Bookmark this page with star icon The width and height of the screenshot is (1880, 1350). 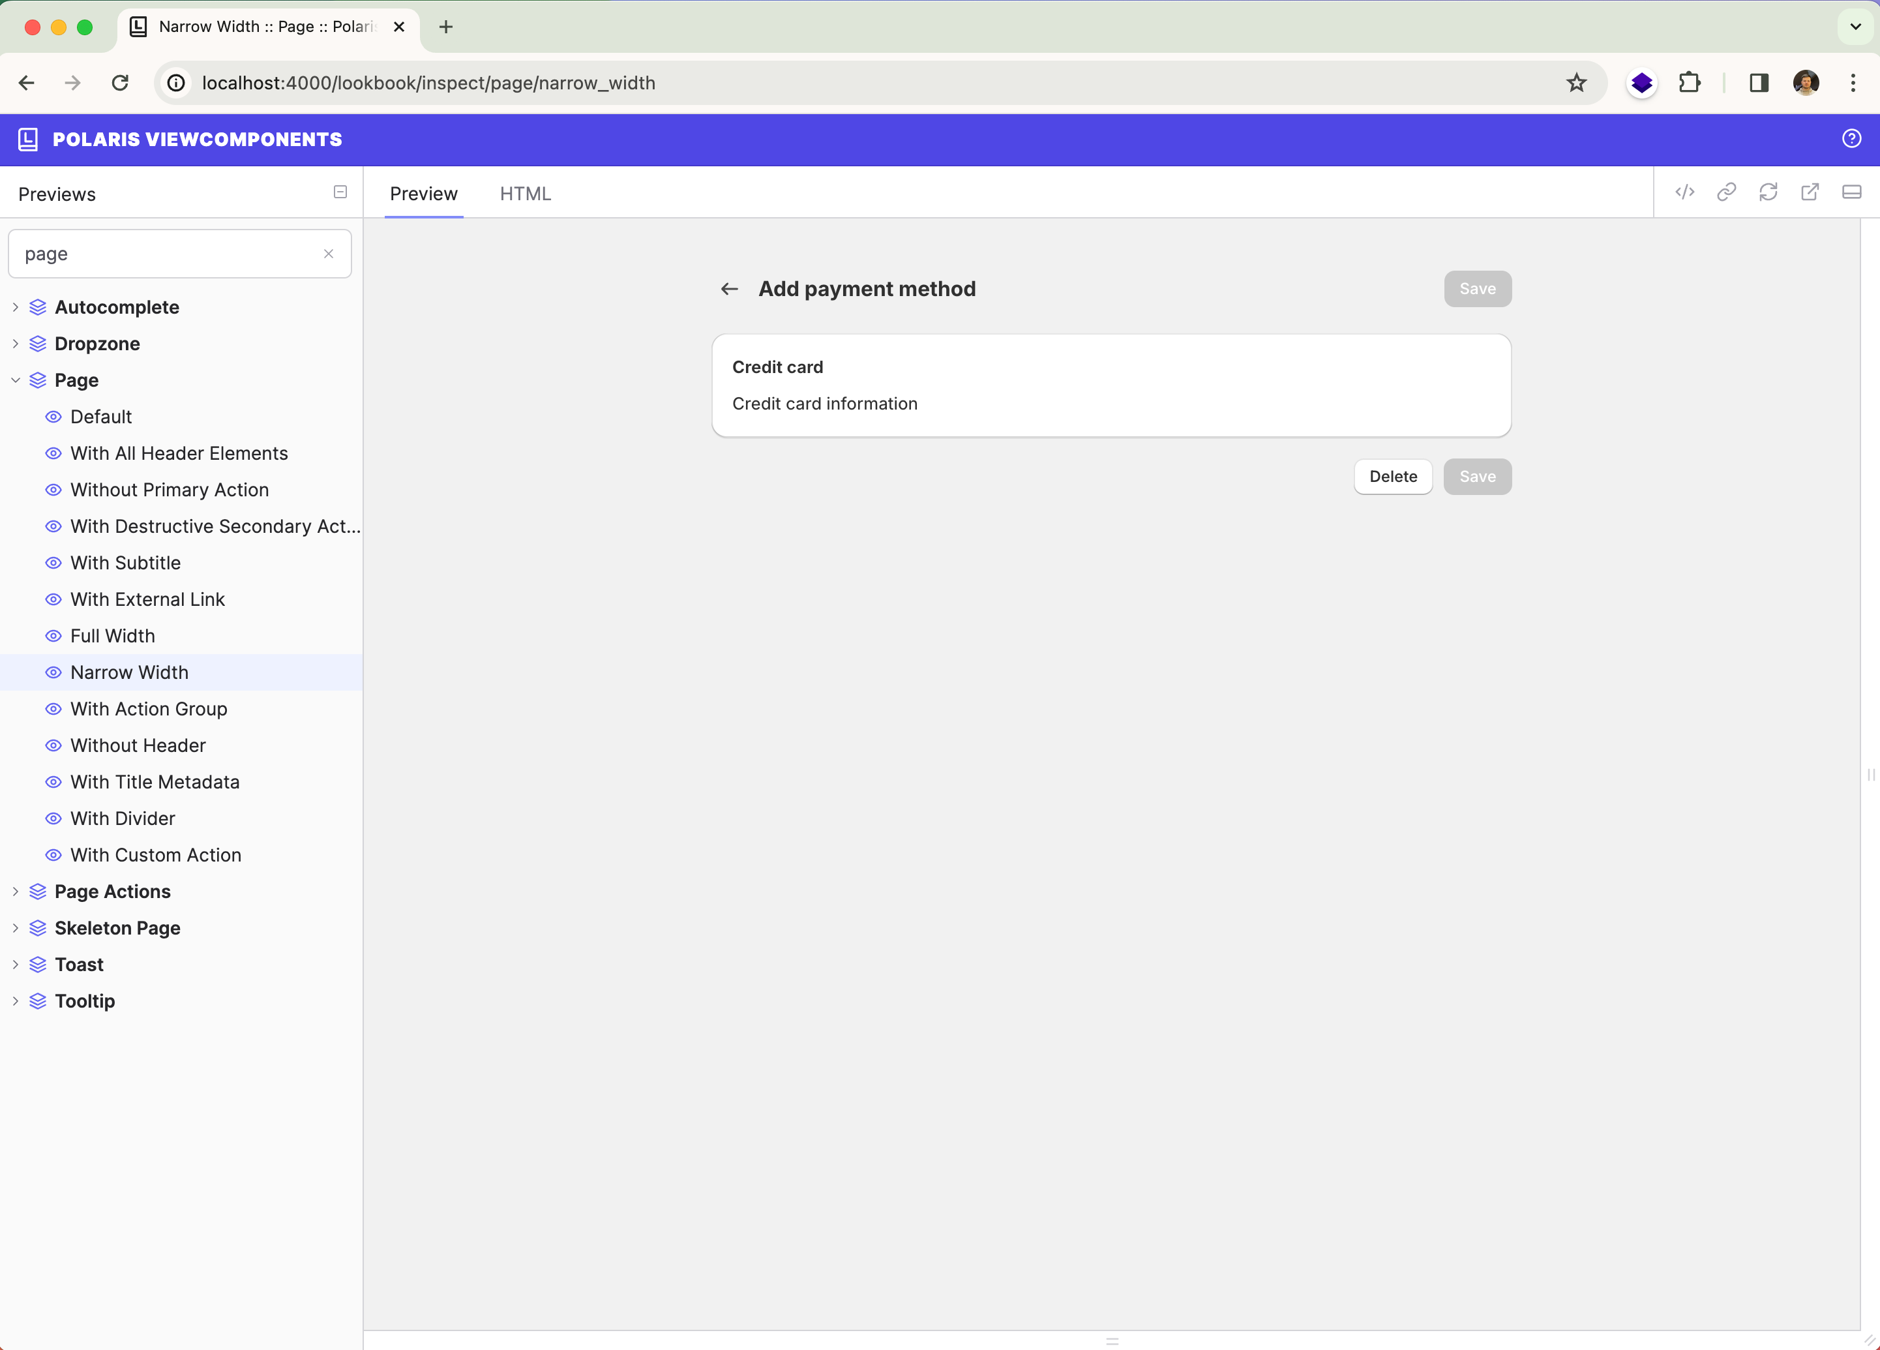[1575, 83]
